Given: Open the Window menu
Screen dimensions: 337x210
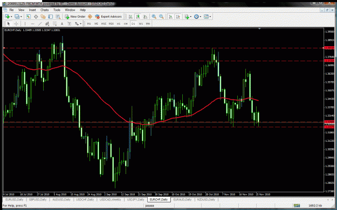Looking at the screenshot, I should tap(70, 10).
